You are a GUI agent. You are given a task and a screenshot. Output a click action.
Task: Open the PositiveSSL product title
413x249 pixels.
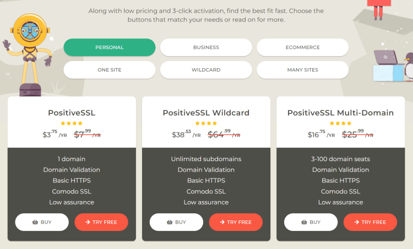coord(72,113)
